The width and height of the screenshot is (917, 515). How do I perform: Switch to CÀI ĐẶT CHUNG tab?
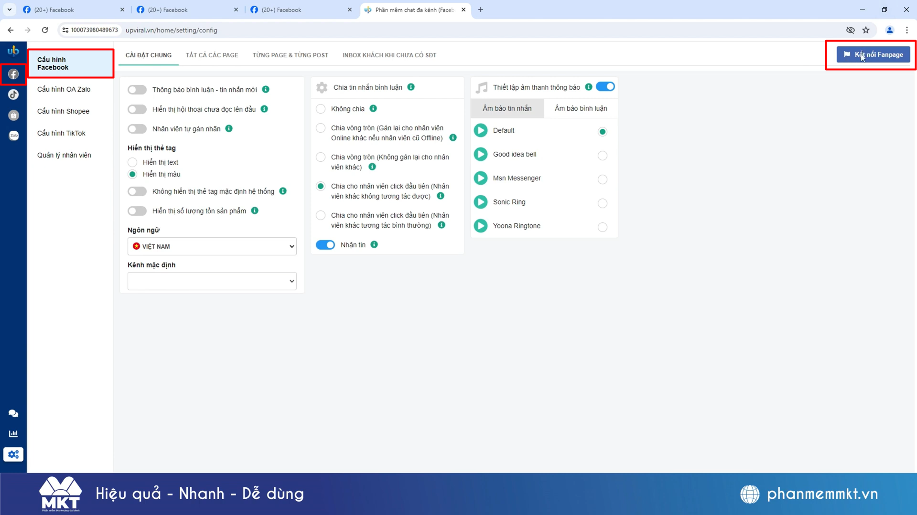(x=149, y=55)
